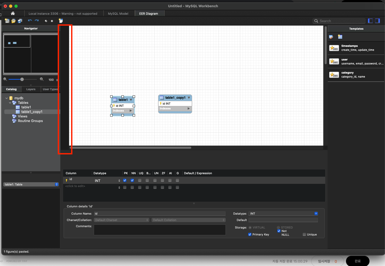
Task: Click the new diagram note toolbar icon
Action: pyautogui.click(x=61, y=21)
